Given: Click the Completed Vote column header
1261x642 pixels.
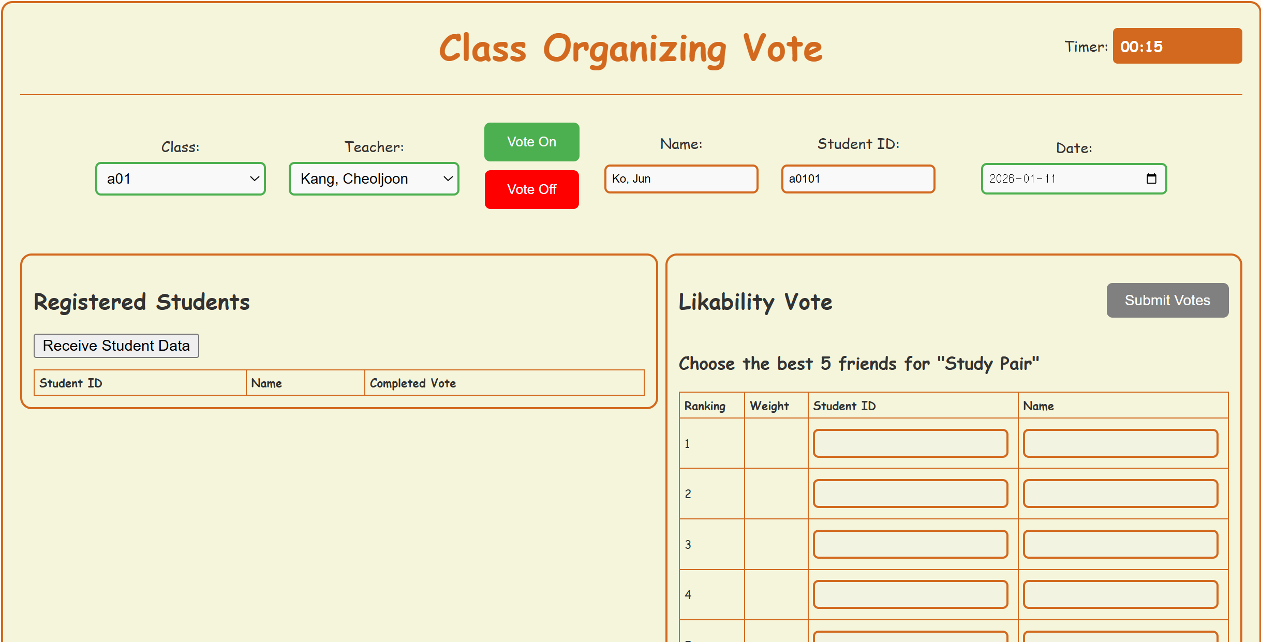Looking at the screenshot, I should tap(413, 383).
